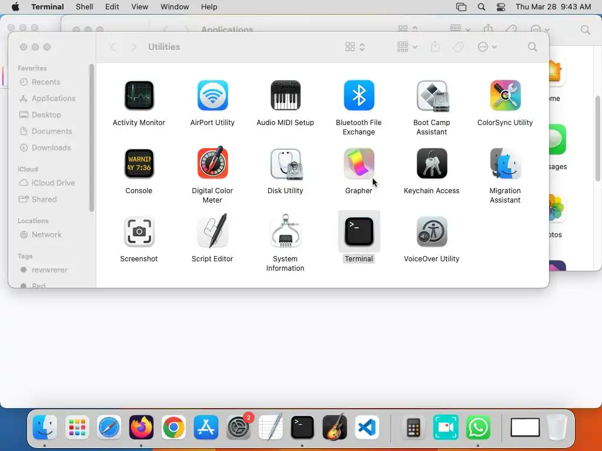The image size is (602, 451).
Task: Select the AirPort Utility icon
Action: coord(212,96)
